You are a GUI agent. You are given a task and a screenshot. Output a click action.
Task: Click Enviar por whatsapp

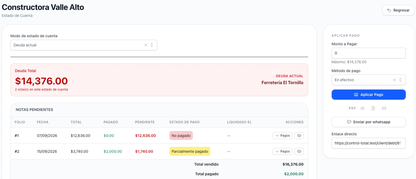[368, 122]
